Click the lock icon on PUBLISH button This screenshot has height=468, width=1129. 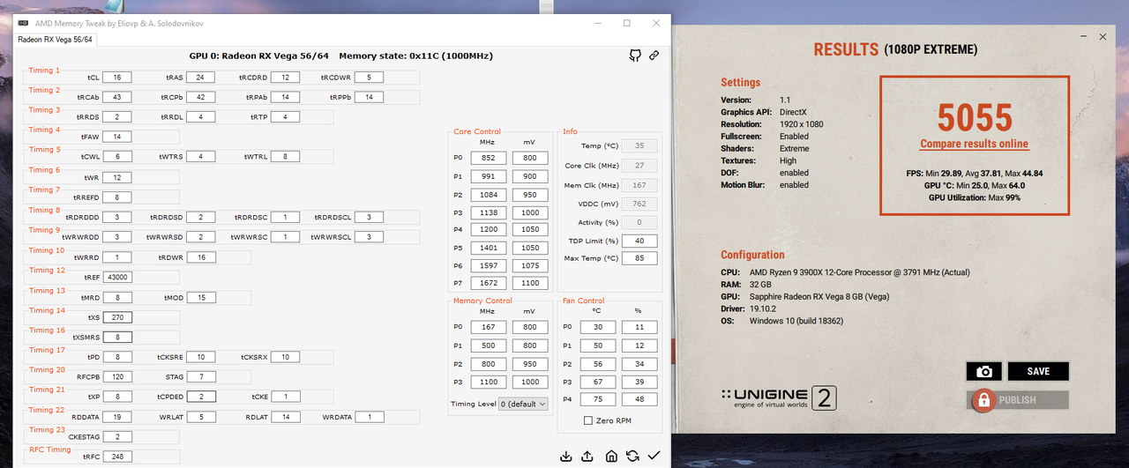[983, 400]
